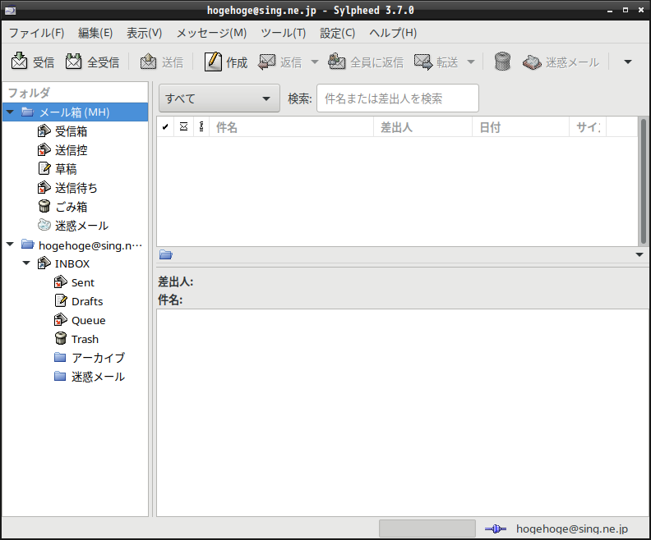Select the 送信控 folder
This screenshot has width=651, height=540.
[x=71, y=150]
